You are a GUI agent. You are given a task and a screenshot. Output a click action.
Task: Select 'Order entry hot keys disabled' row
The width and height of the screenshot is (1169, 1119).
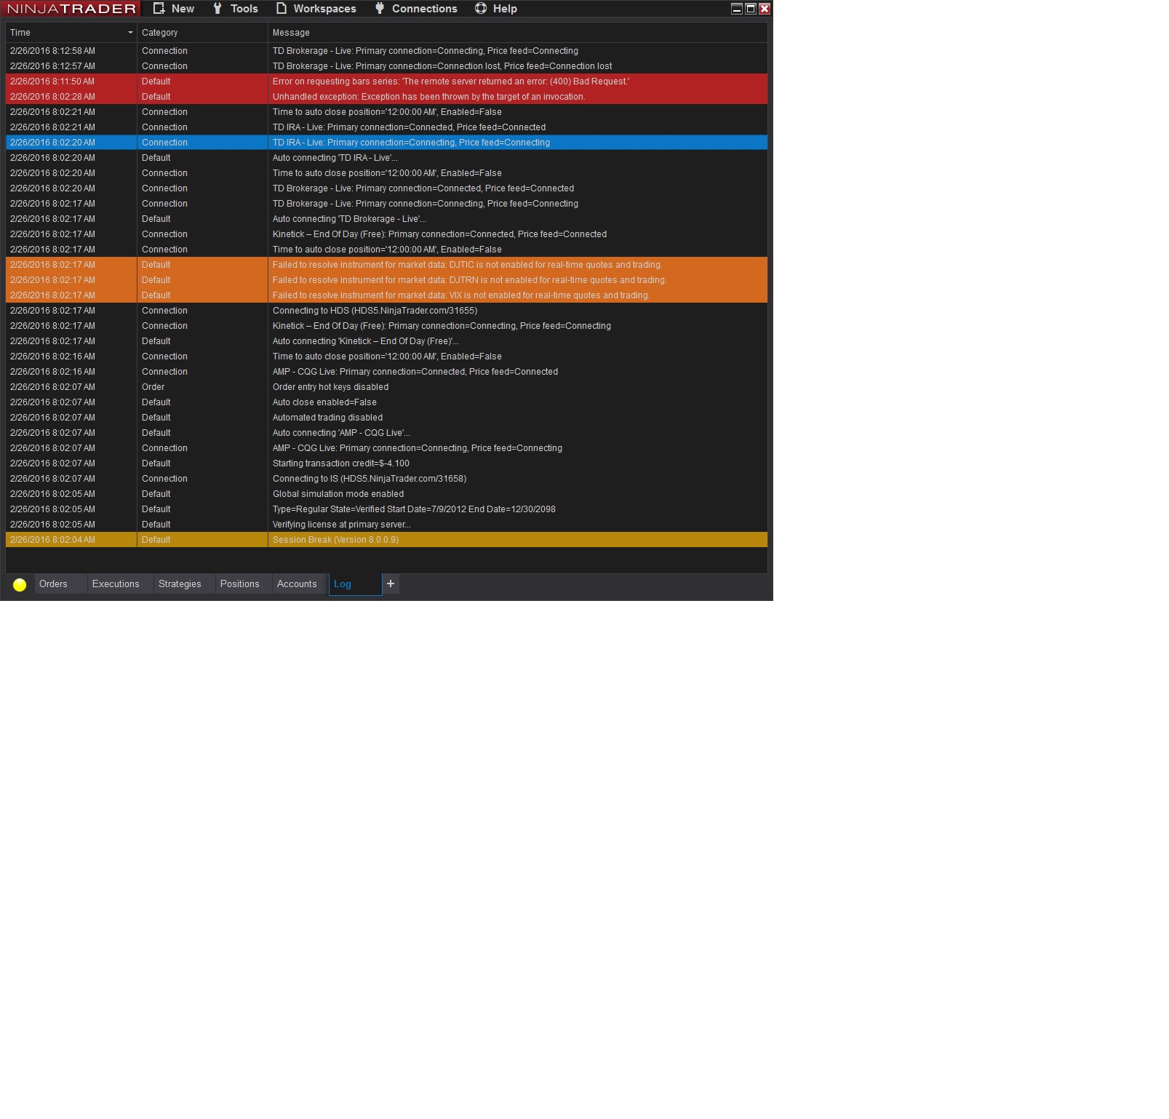coord(386,387)
